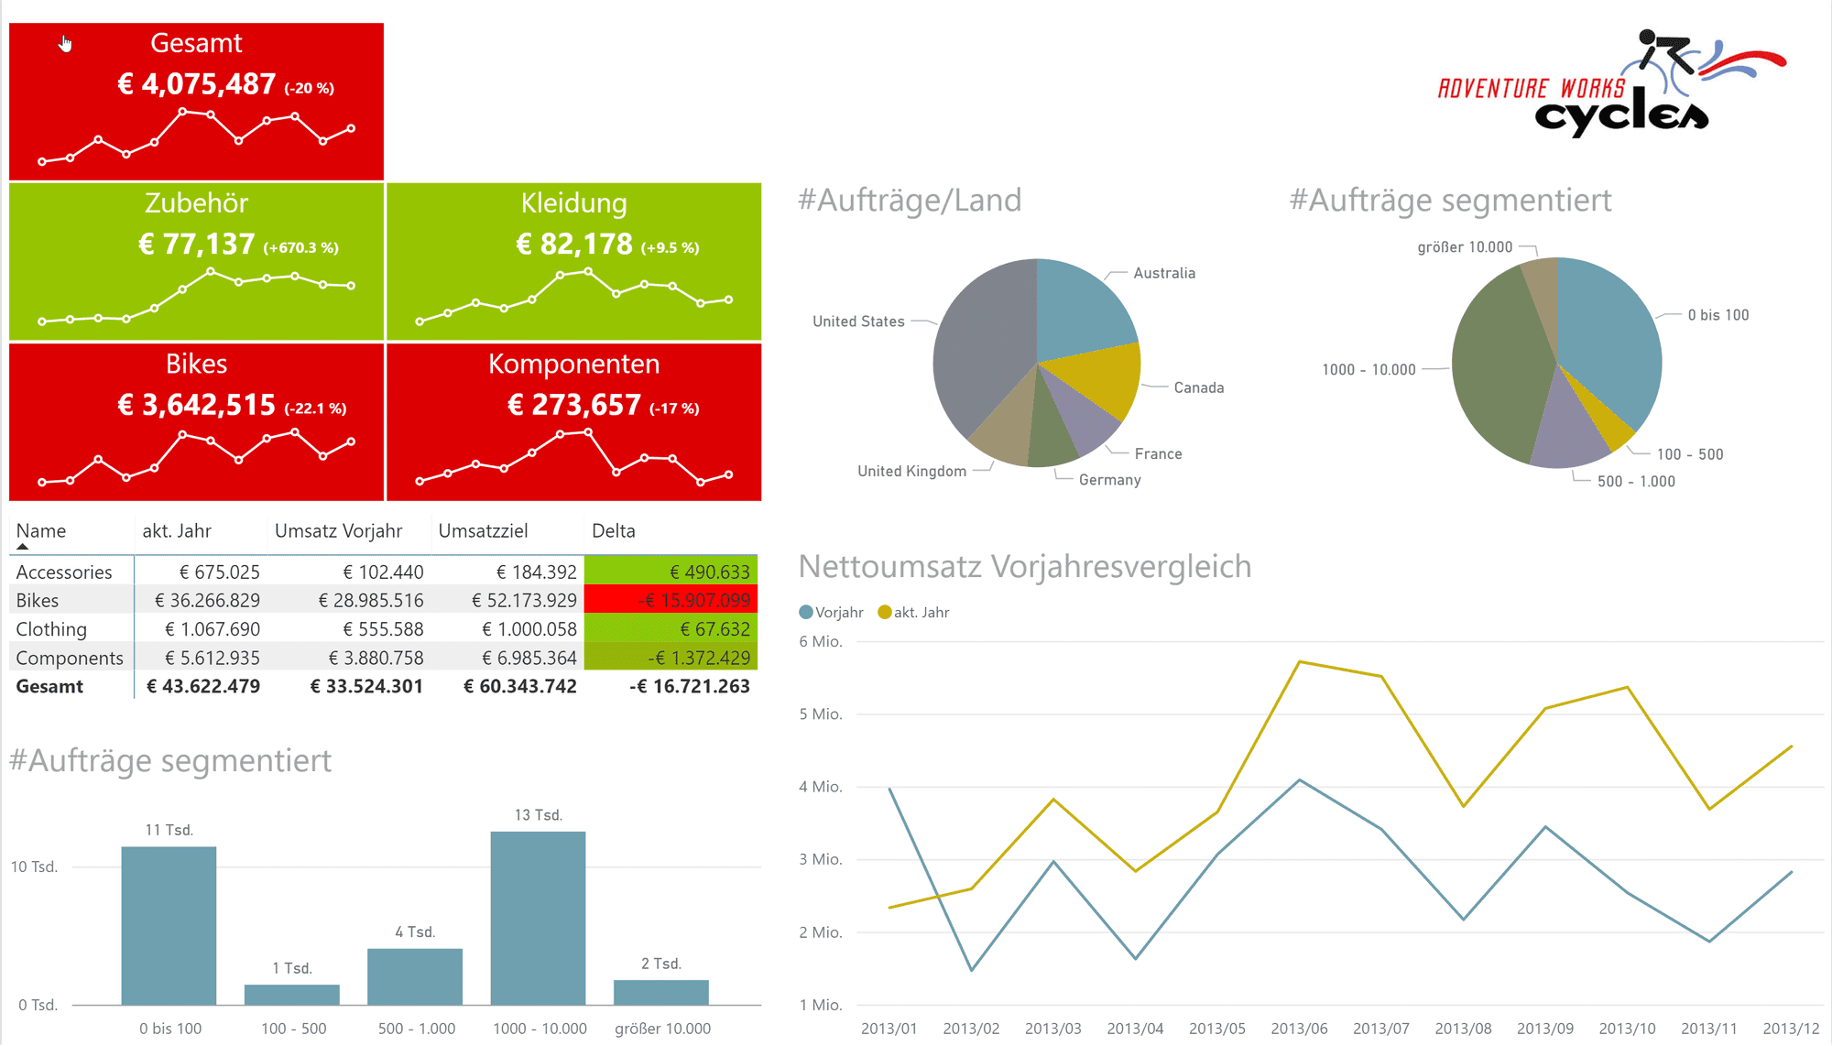Viewport: 1832px width, 1046px height.
Task: Click the € 77,137 Zubehör value
Action: click(x=197, y=245)
